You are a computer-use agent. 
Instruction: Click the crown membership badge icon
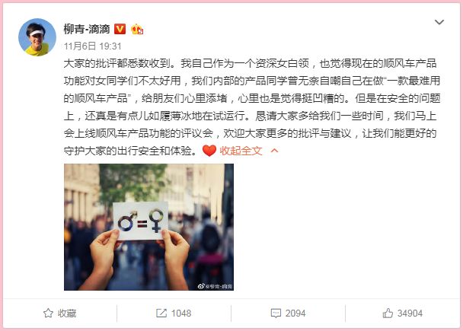click(x=137, y=30)
